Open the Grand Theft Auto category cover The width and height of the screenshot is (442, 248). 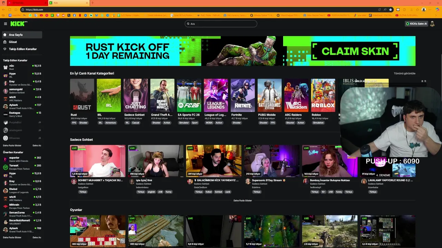162,95
